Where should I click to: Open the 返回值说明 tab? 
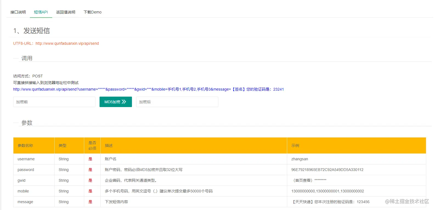coord(66,12)
